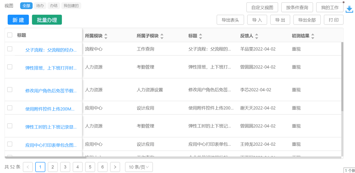Check the 使用附件控件上传200M row checkbox
355x173 pixels.
point(10,108)
